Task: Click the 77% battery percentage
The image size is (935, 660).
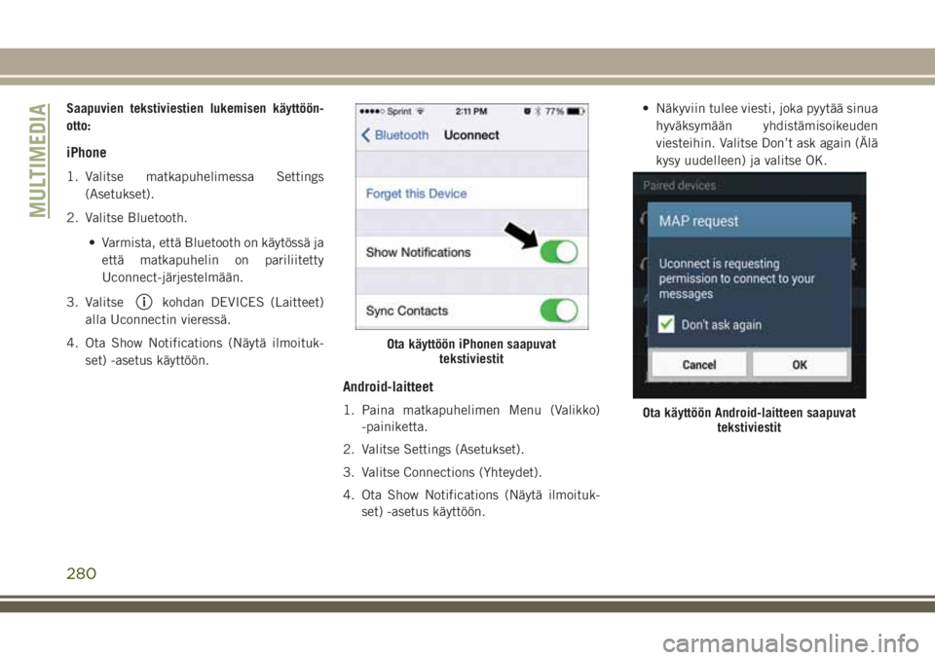Action: coord(554,112)
